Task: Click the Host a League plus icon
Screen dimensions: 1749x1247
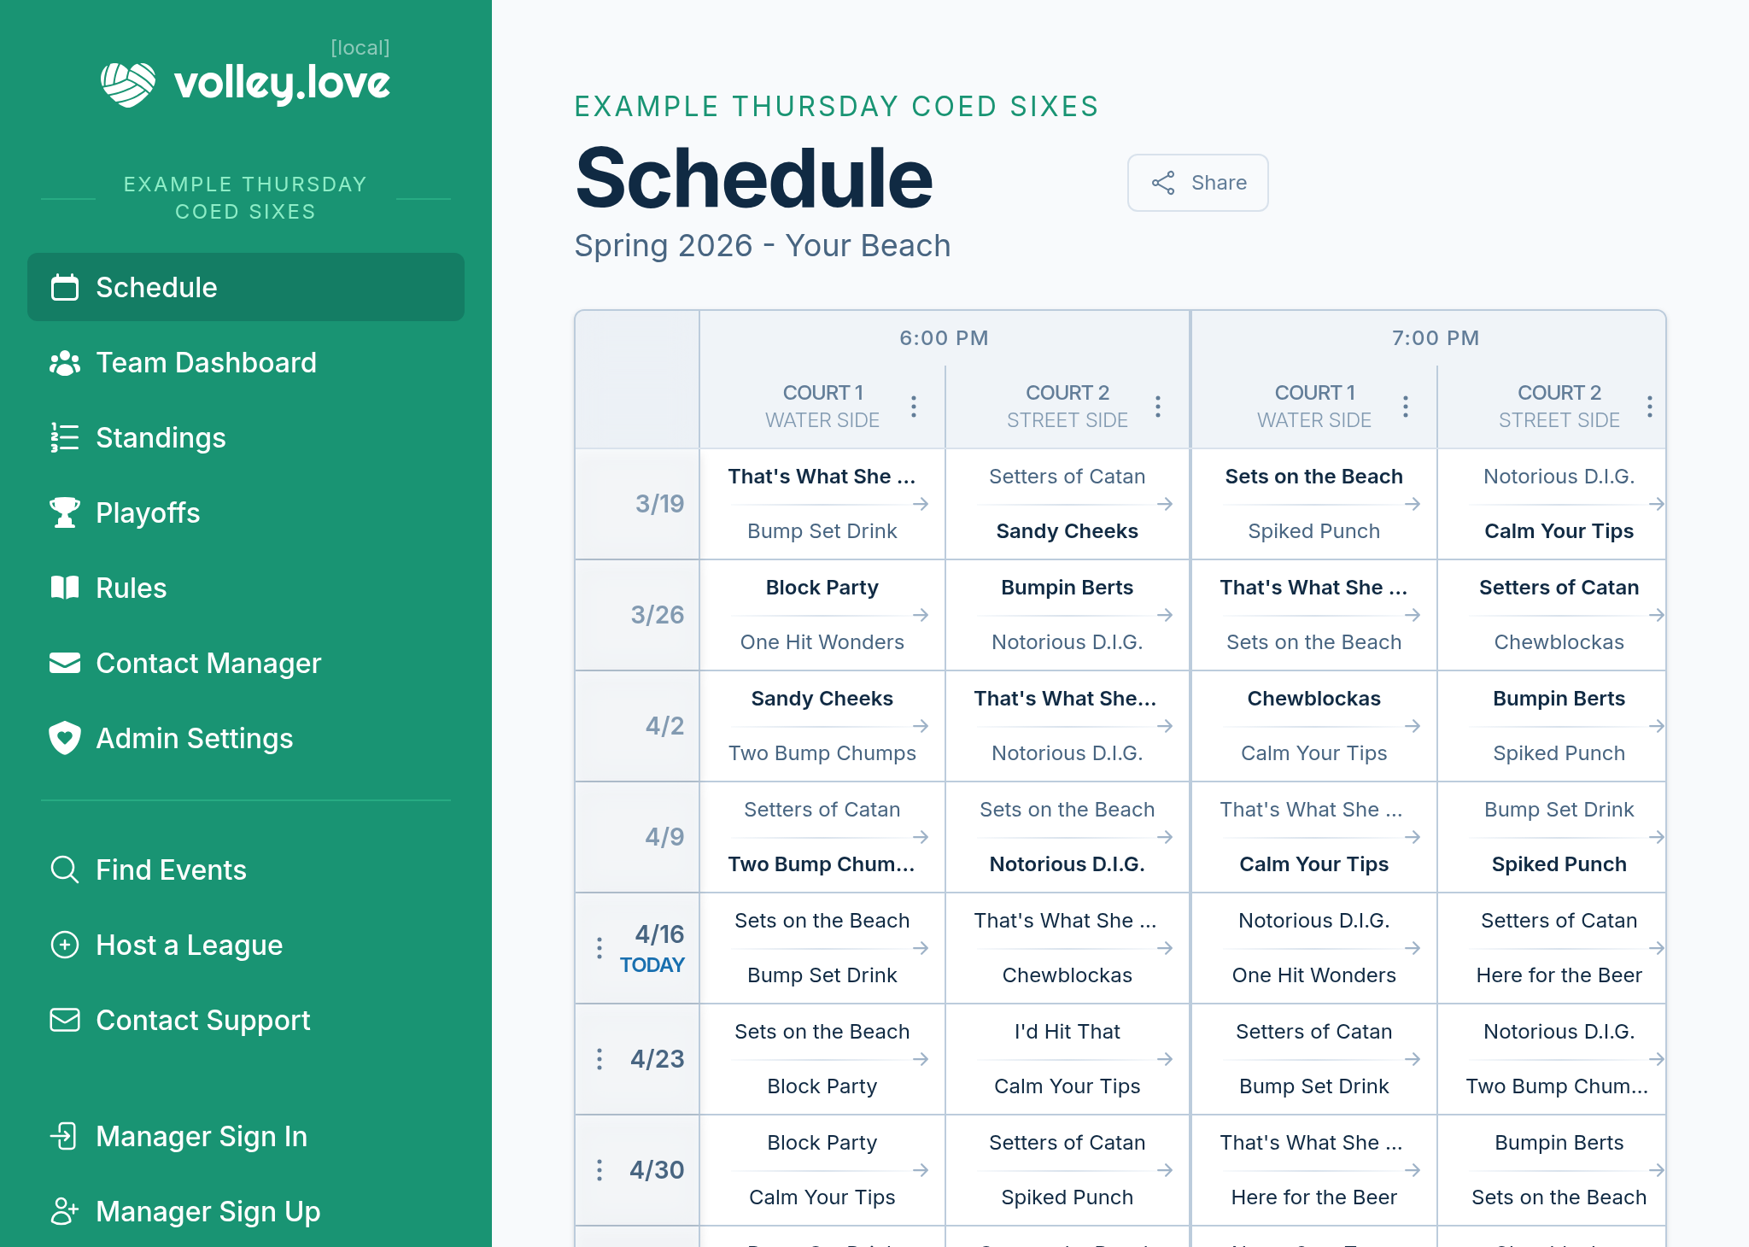Action: tap(65, 945)
